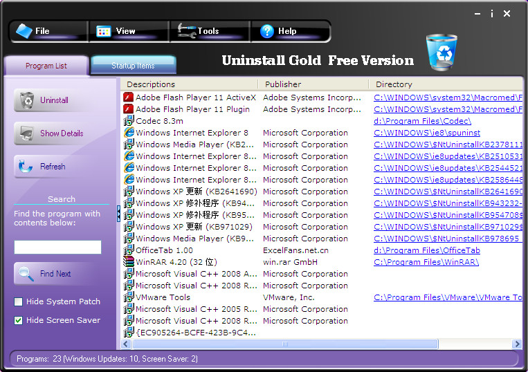Image resolution: width=528 pixels, height=372 pixels.
Task: Click the Adobe Flash Player 11 ActiveX icon
Action: point(128,97)
